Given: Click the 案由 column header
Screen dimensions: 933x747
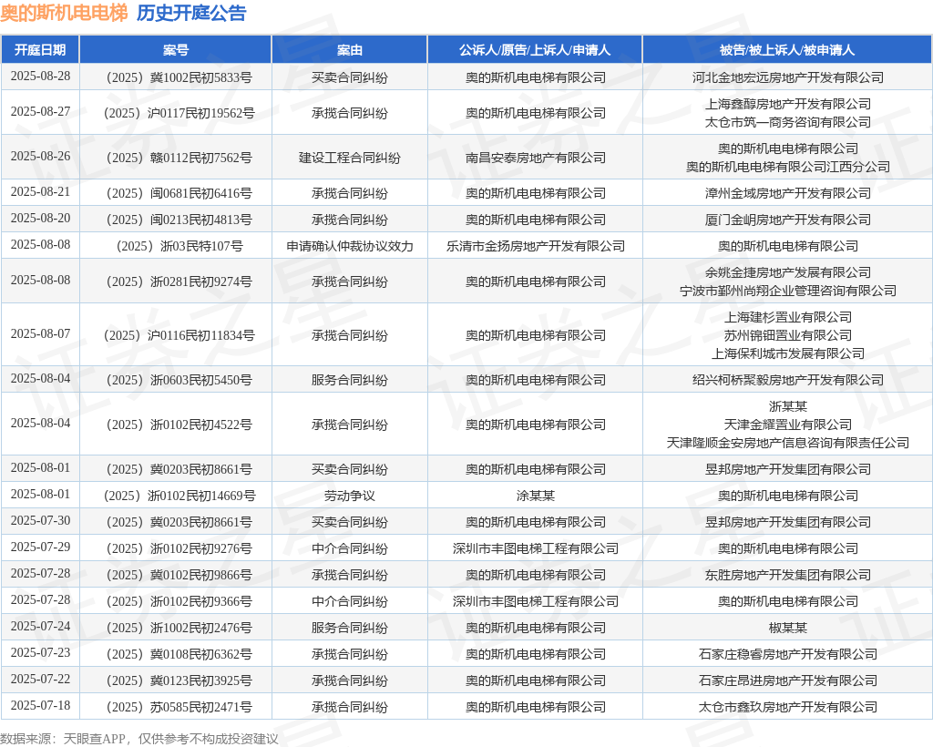Looking at the screenshot, I should [x=349, y=50].
